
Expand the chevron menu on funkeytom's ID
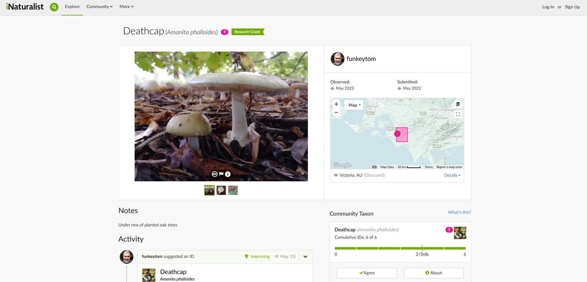click(x=305, y=257)
